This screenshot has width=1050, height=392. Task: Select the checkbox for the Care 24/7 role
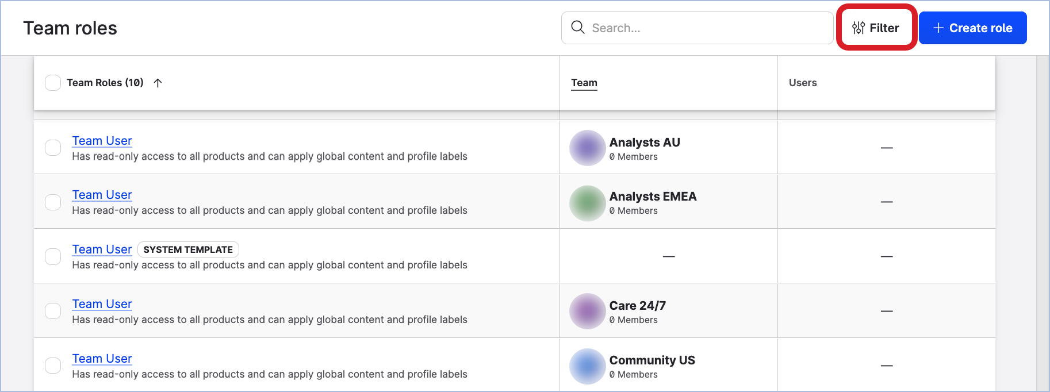53,311
